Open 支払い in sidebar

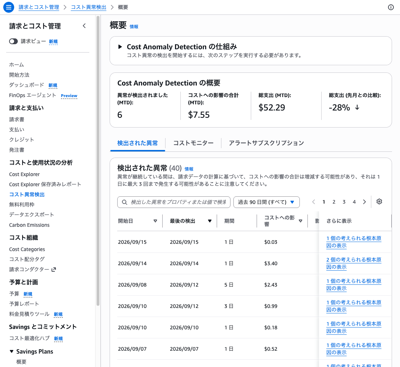[x=17, y=130]
